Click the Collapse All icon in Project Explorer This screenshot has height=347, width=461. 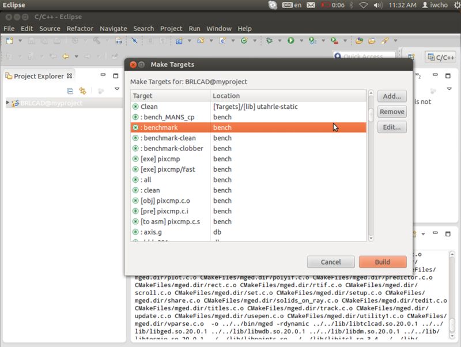[70, 91]
